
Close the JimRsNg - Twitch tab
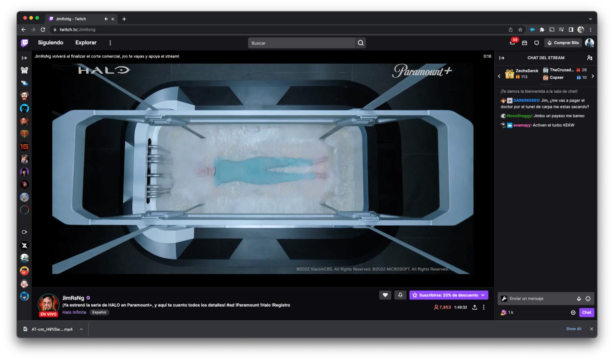click(113, 19)
